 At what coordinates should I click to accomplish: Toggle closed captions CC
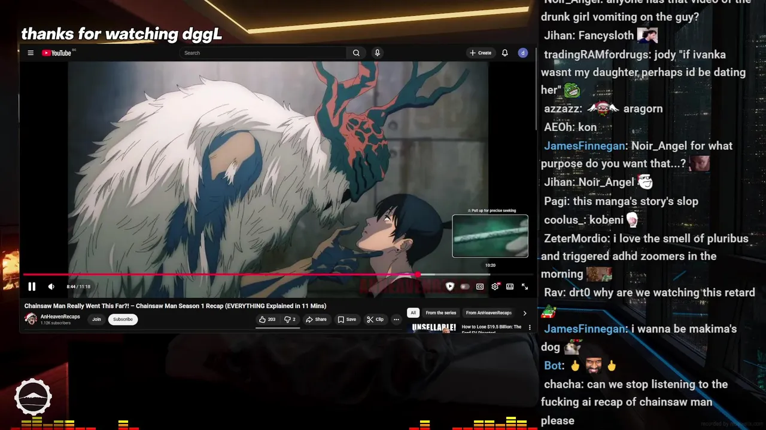480,287
